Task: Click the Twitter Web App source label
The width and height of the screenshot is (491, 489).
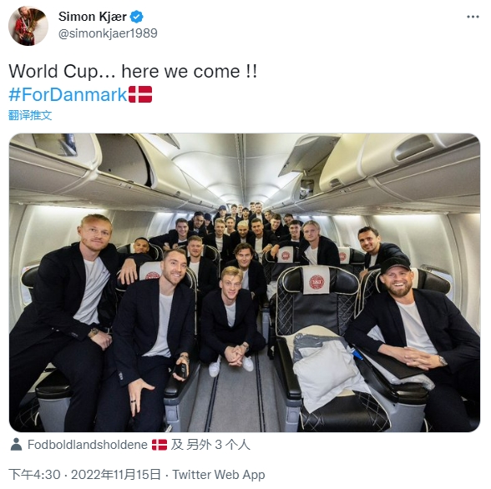Action: 219,475
